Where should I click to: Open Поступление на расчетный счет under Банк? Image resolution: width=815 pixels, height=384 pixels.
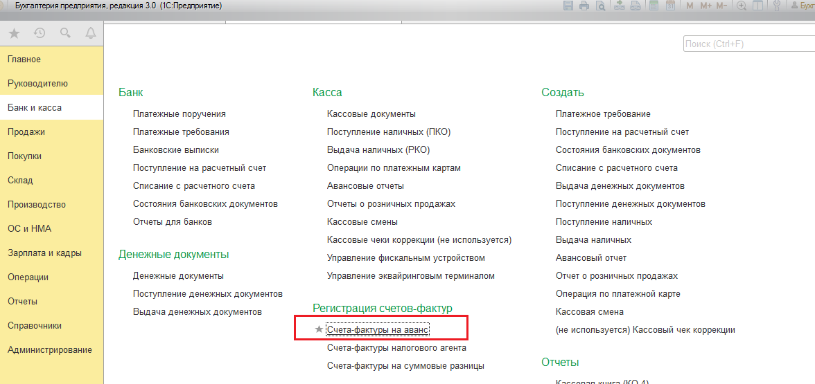pos(200,168)
